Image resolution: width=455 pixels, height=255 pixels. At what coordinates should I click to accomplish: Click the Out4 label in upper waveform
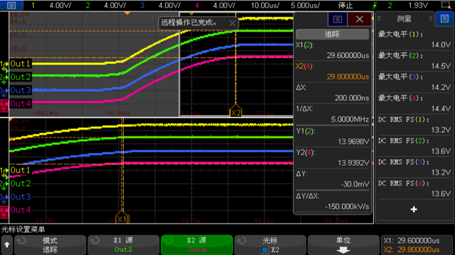20,103
